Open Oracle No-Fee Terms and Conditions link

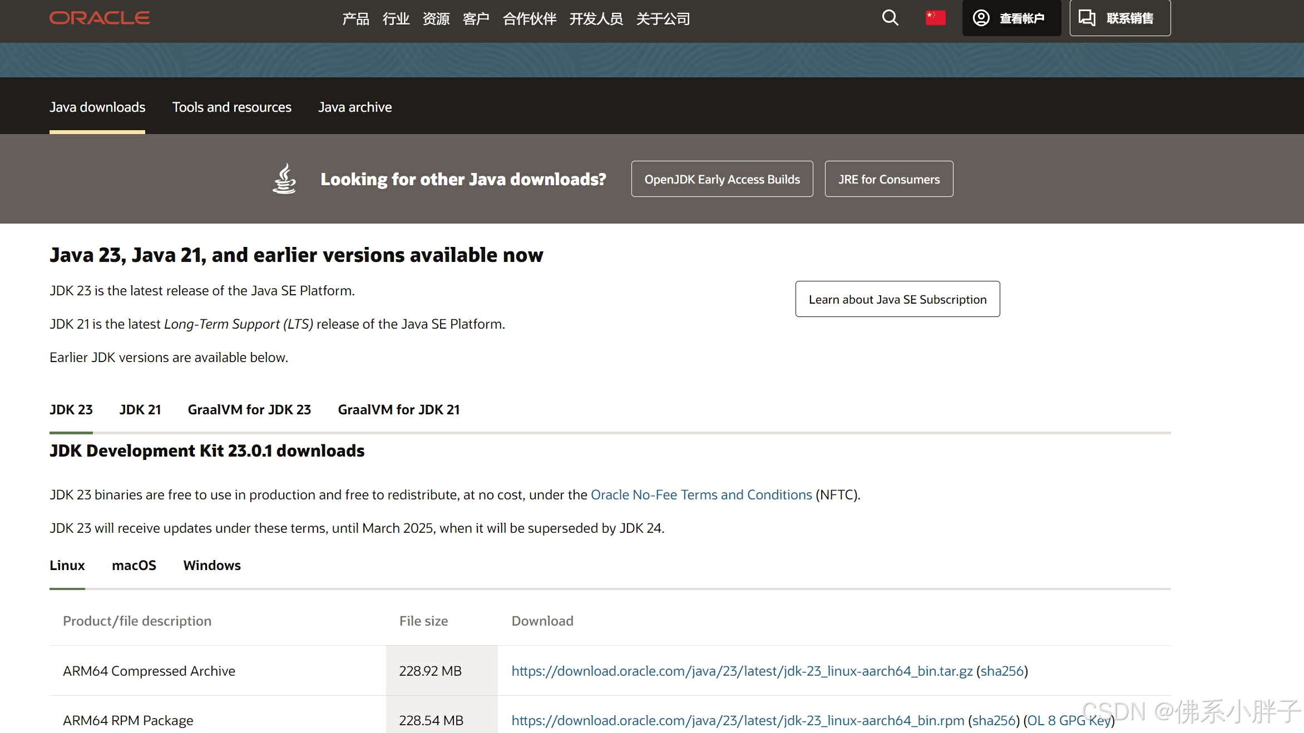pos(701,494)
